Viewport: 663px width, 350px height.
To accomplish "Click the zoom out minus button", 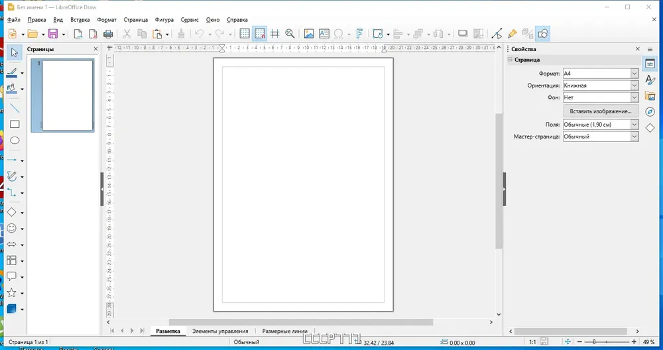I will click(x=579, y=341).
